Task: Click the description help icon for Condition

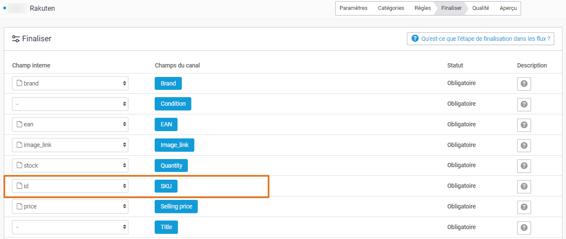Action: click(524, 104)
